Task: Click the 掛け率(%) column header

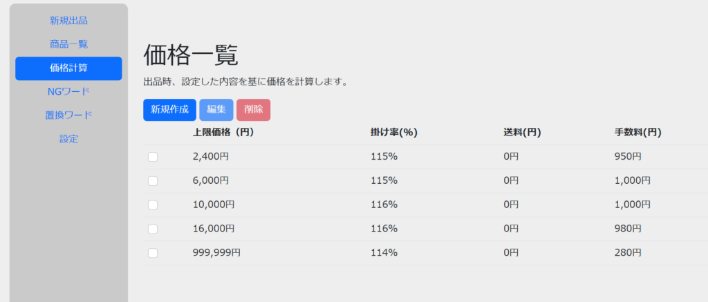Action: (393, 133)
